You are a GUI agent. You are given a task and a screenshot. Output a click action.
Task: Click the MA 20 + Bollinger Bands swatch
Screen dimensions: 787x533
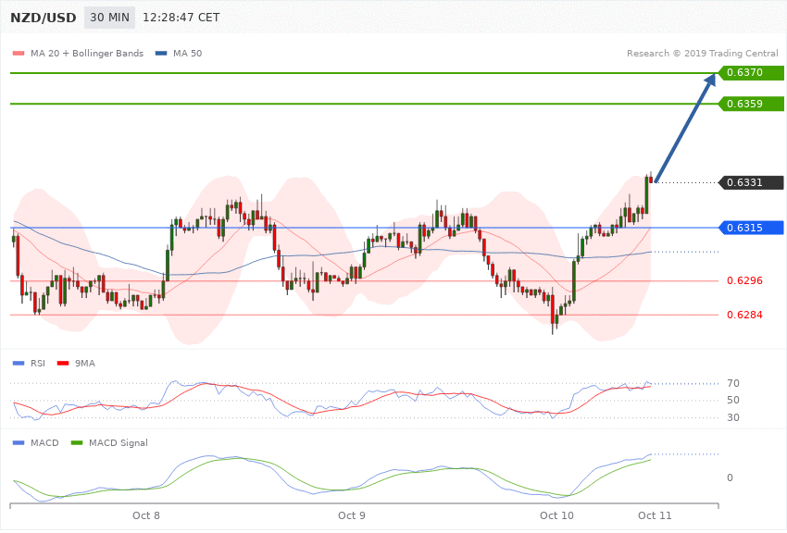point(19,53)
